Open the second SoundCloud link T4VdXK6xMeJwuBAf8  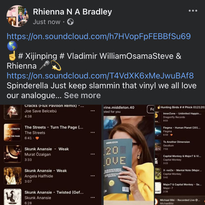pyautogui.click(x=100, y=75)
